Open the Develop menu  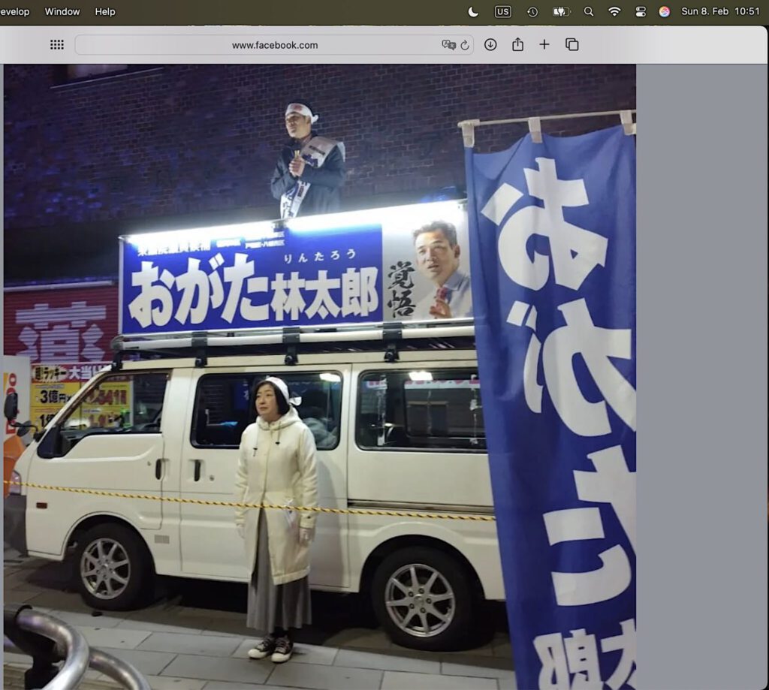[x=15, y=11]
